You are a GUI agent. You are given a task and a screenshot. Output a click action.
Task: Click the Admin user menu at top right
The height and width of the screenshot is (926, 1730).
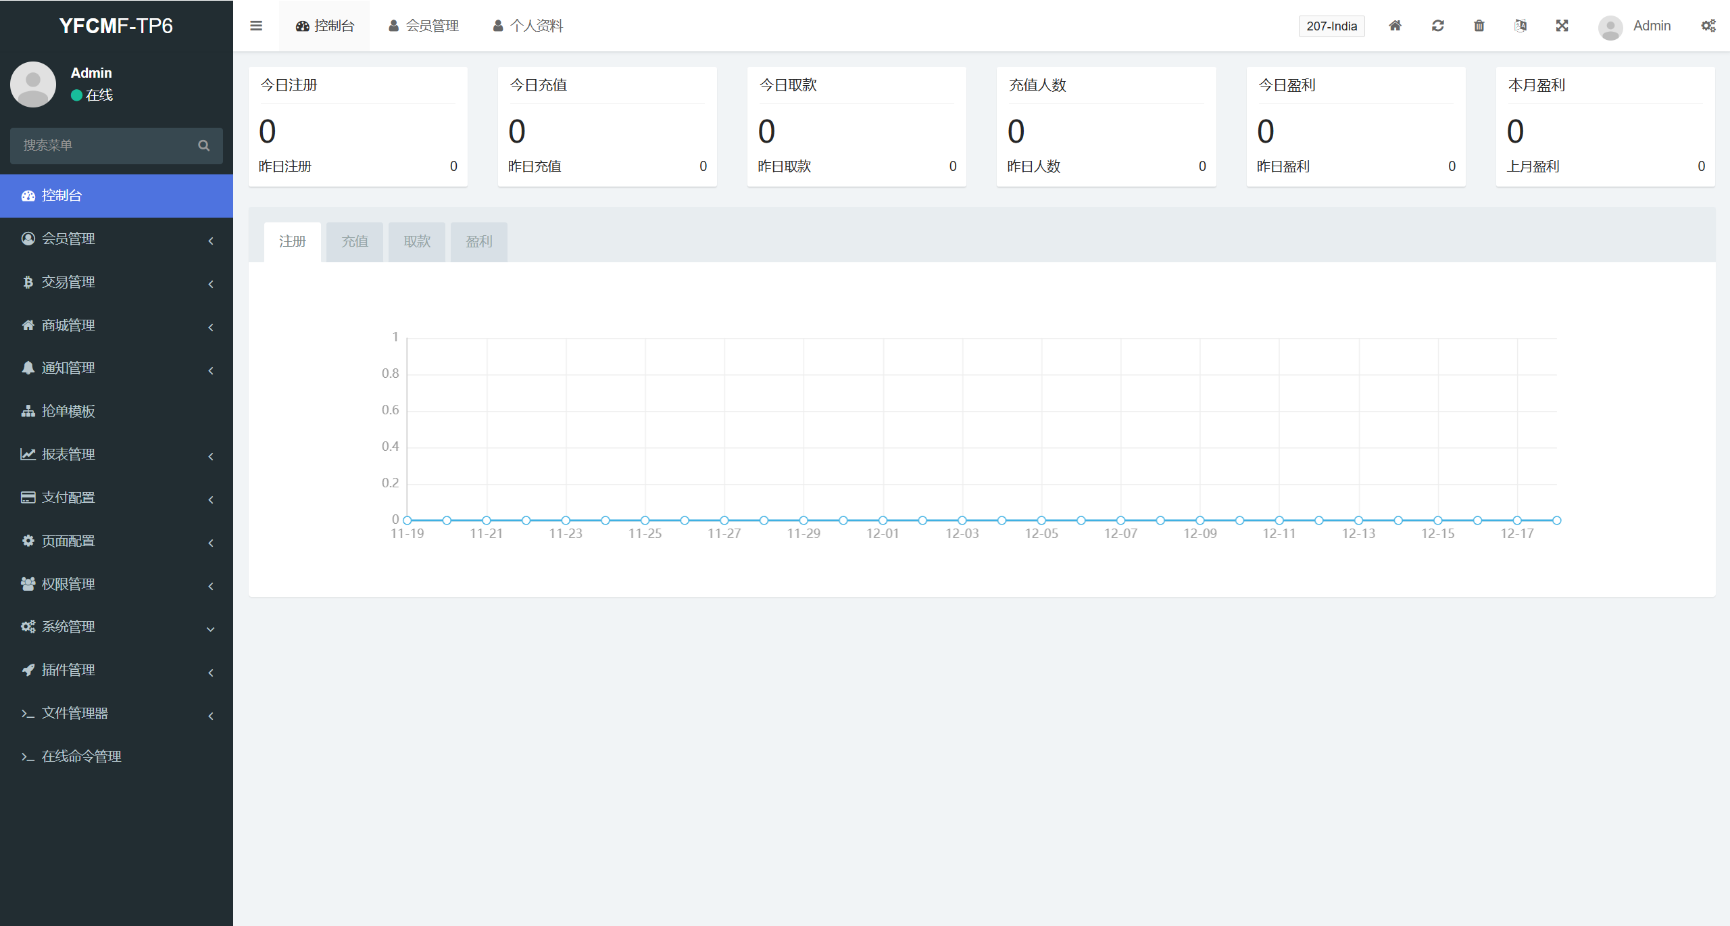1635,26
